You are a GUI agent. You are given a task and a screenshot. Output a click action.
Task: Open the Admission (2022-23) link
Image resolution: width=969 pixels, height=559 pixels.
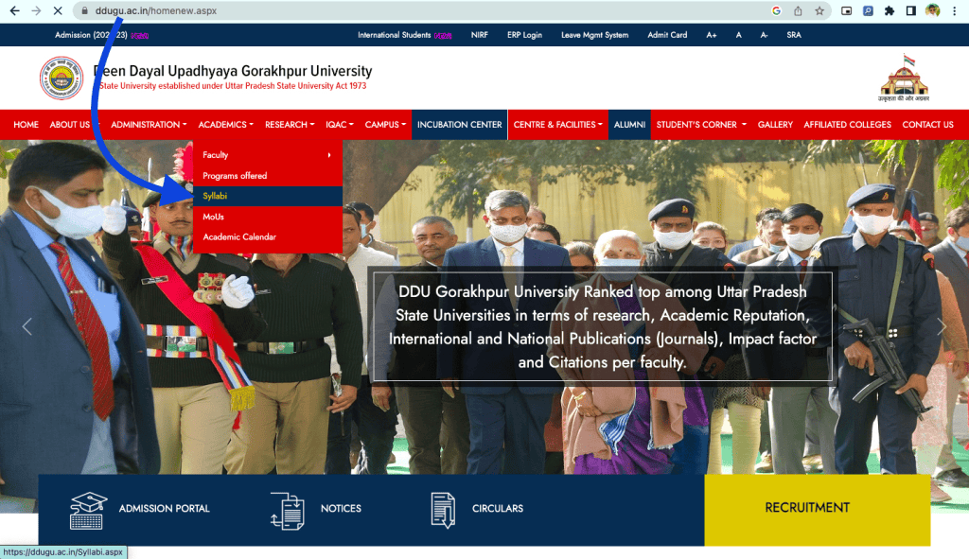pos(92,35)
